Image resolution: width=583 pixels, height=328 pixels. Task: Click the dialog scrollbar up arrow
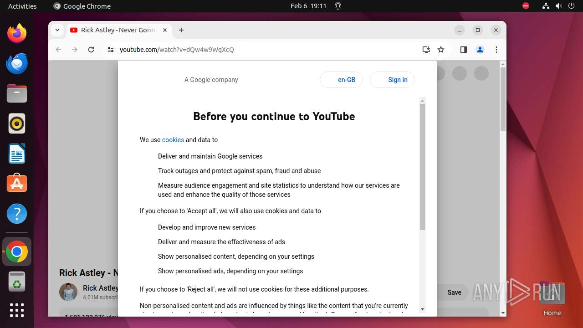[x=422, y=100]
